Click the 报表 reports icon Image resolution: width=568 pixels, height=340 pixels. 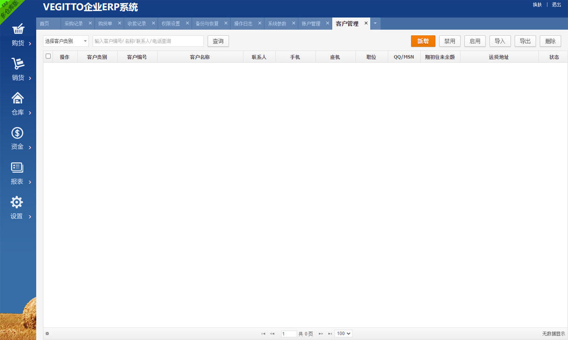[18, 167]
